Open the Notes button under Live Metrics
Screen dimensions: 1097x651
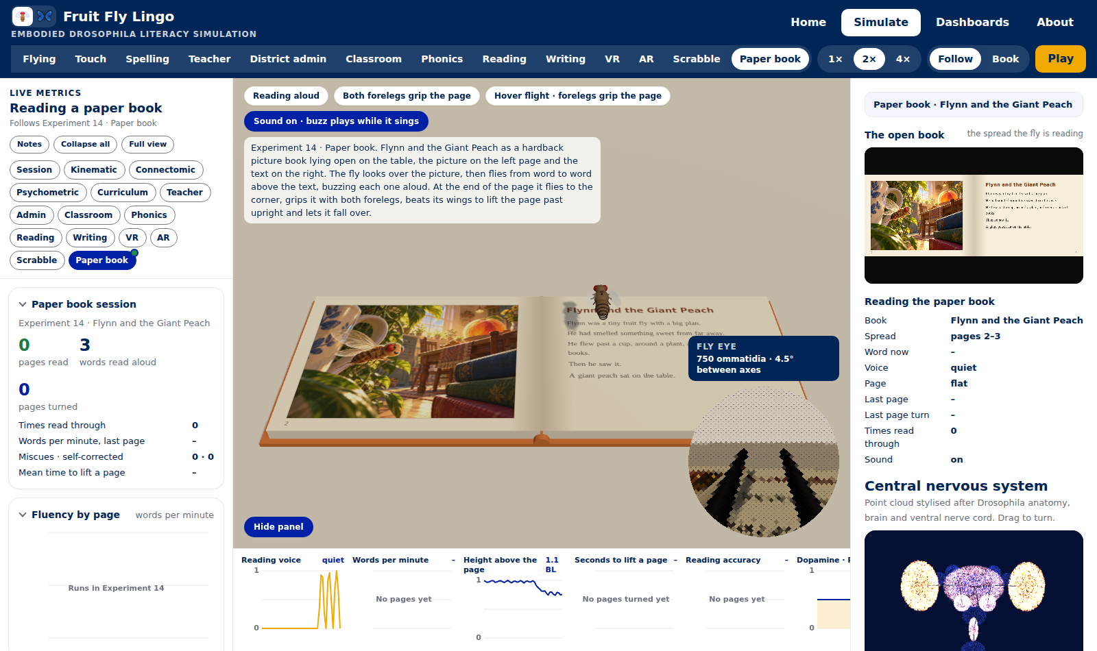[29, 145]
